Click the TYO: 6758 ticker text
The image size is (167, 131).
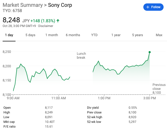12,10
